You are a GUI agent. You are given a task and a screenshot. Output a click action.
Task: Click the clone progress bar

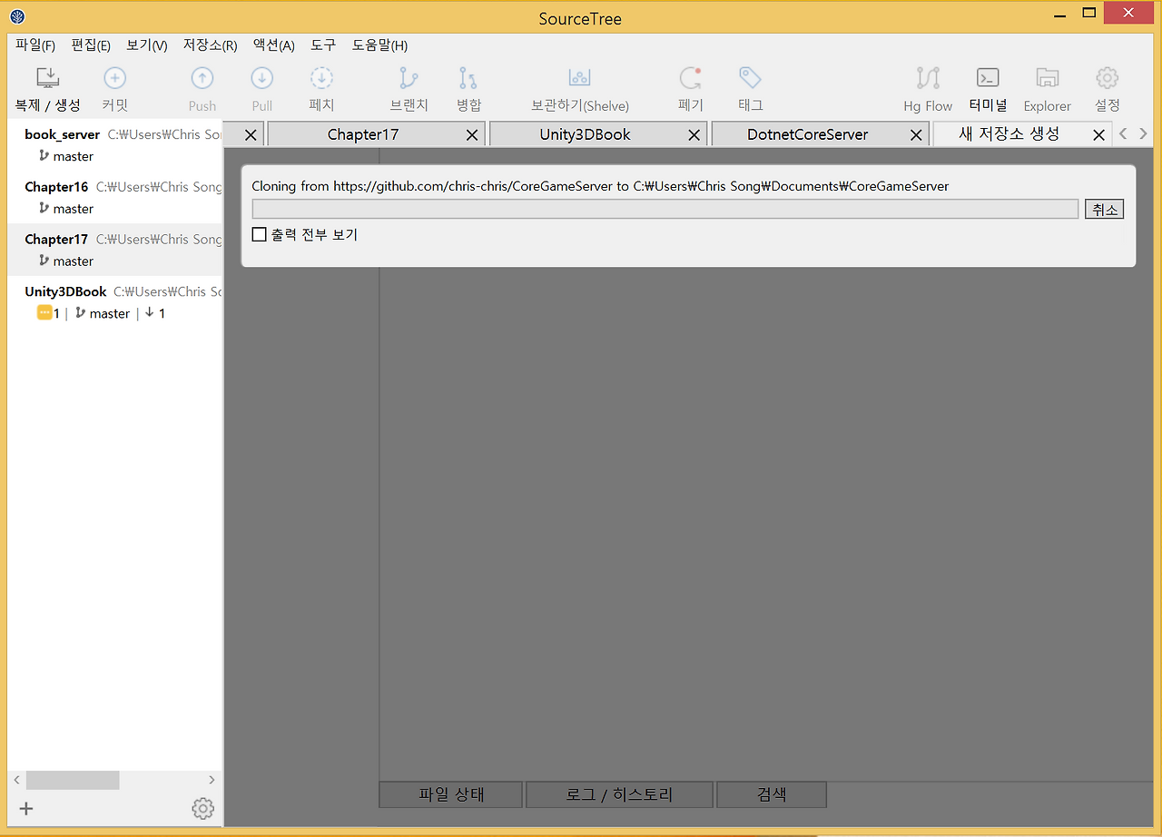pos(665,209)
